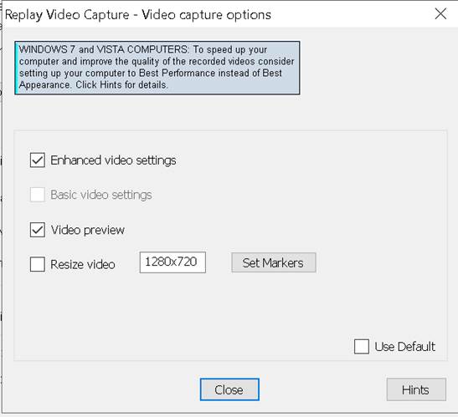Click the Windows 7 and Vista info banner

(157, 68)
